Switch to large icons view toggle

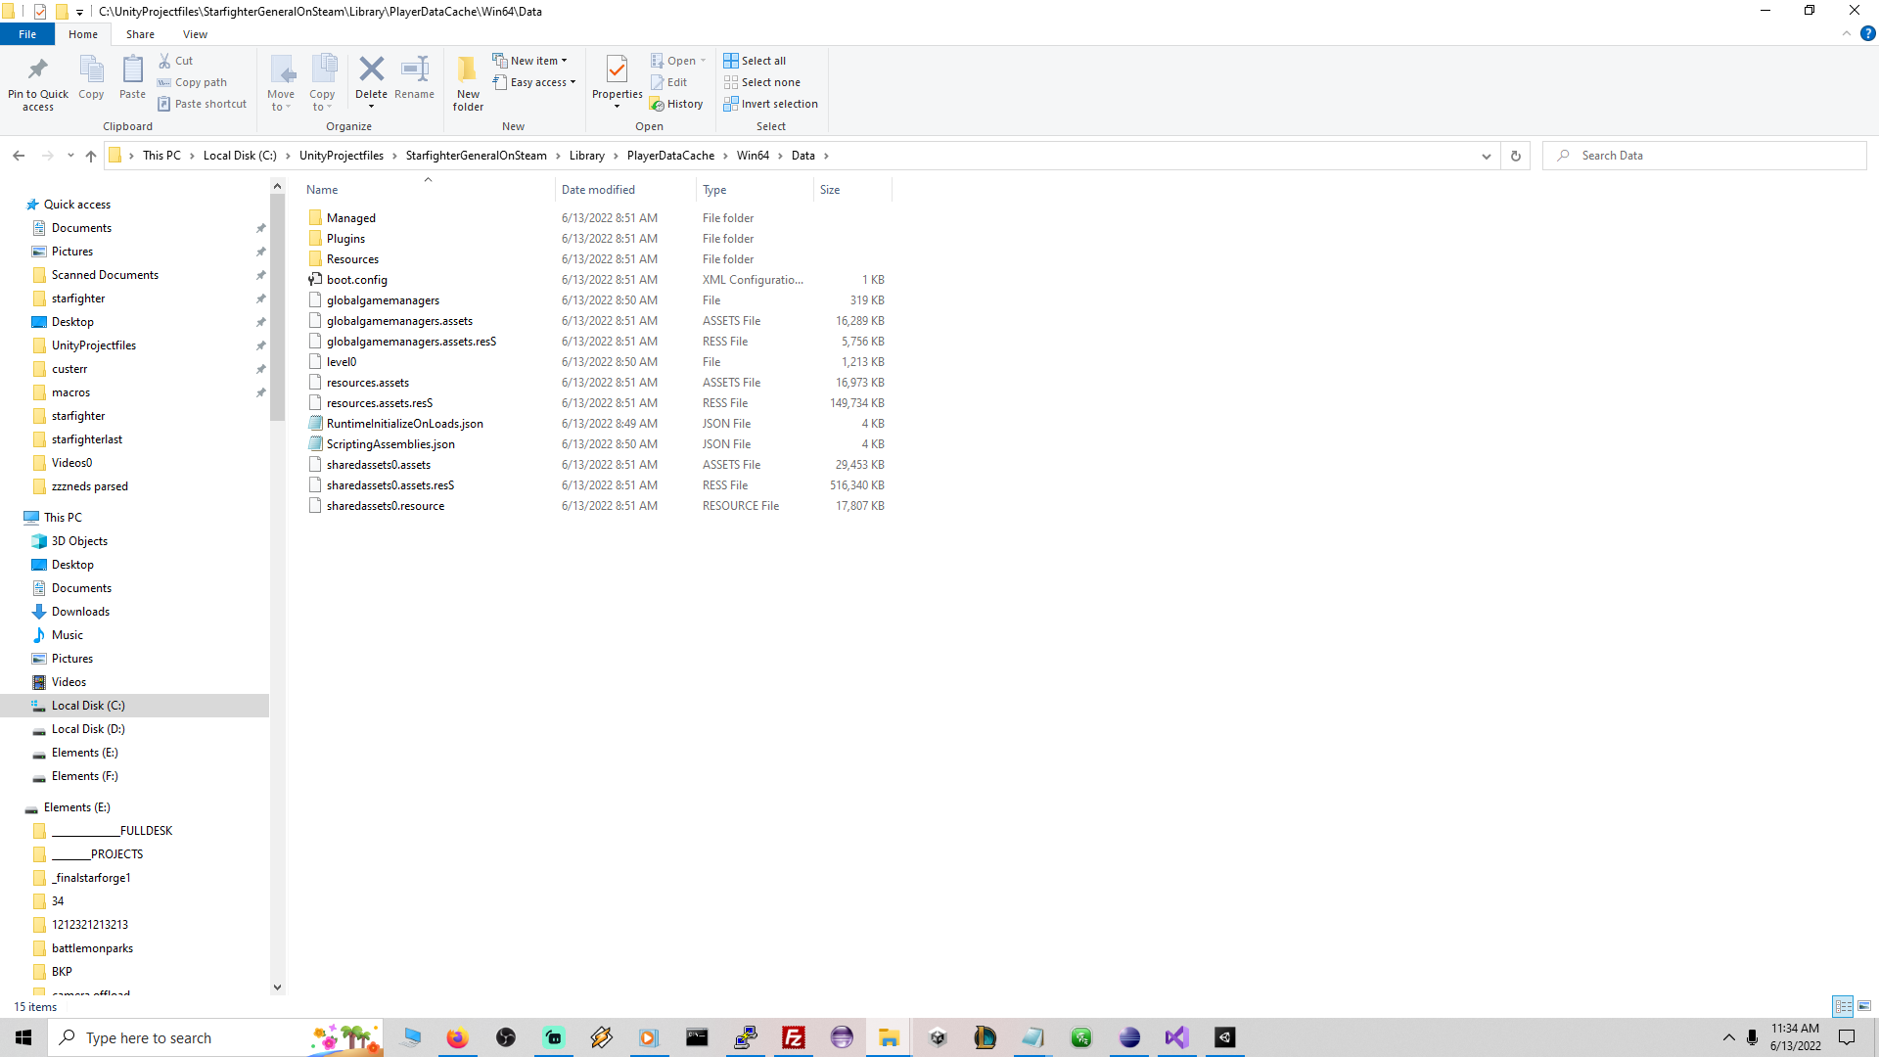click(1864, 1006)
